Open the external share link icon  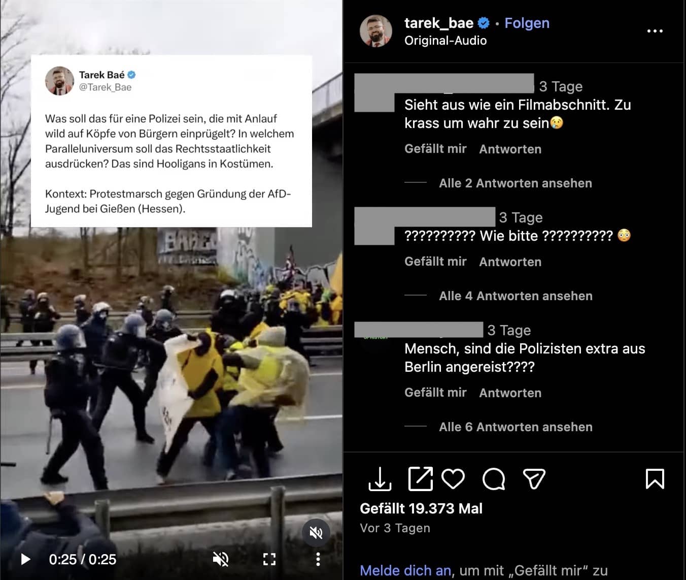(x=421, y=478)
